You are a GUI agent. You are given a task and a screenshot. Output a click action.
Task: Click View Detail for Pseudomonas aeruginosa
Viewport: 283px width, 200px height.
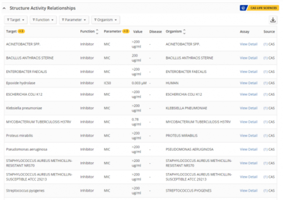248,149
